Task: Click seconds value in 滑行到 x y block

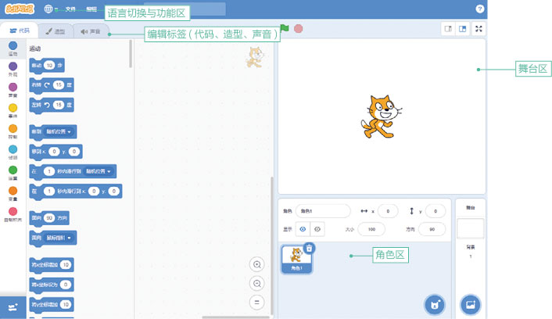Action: 49,192
